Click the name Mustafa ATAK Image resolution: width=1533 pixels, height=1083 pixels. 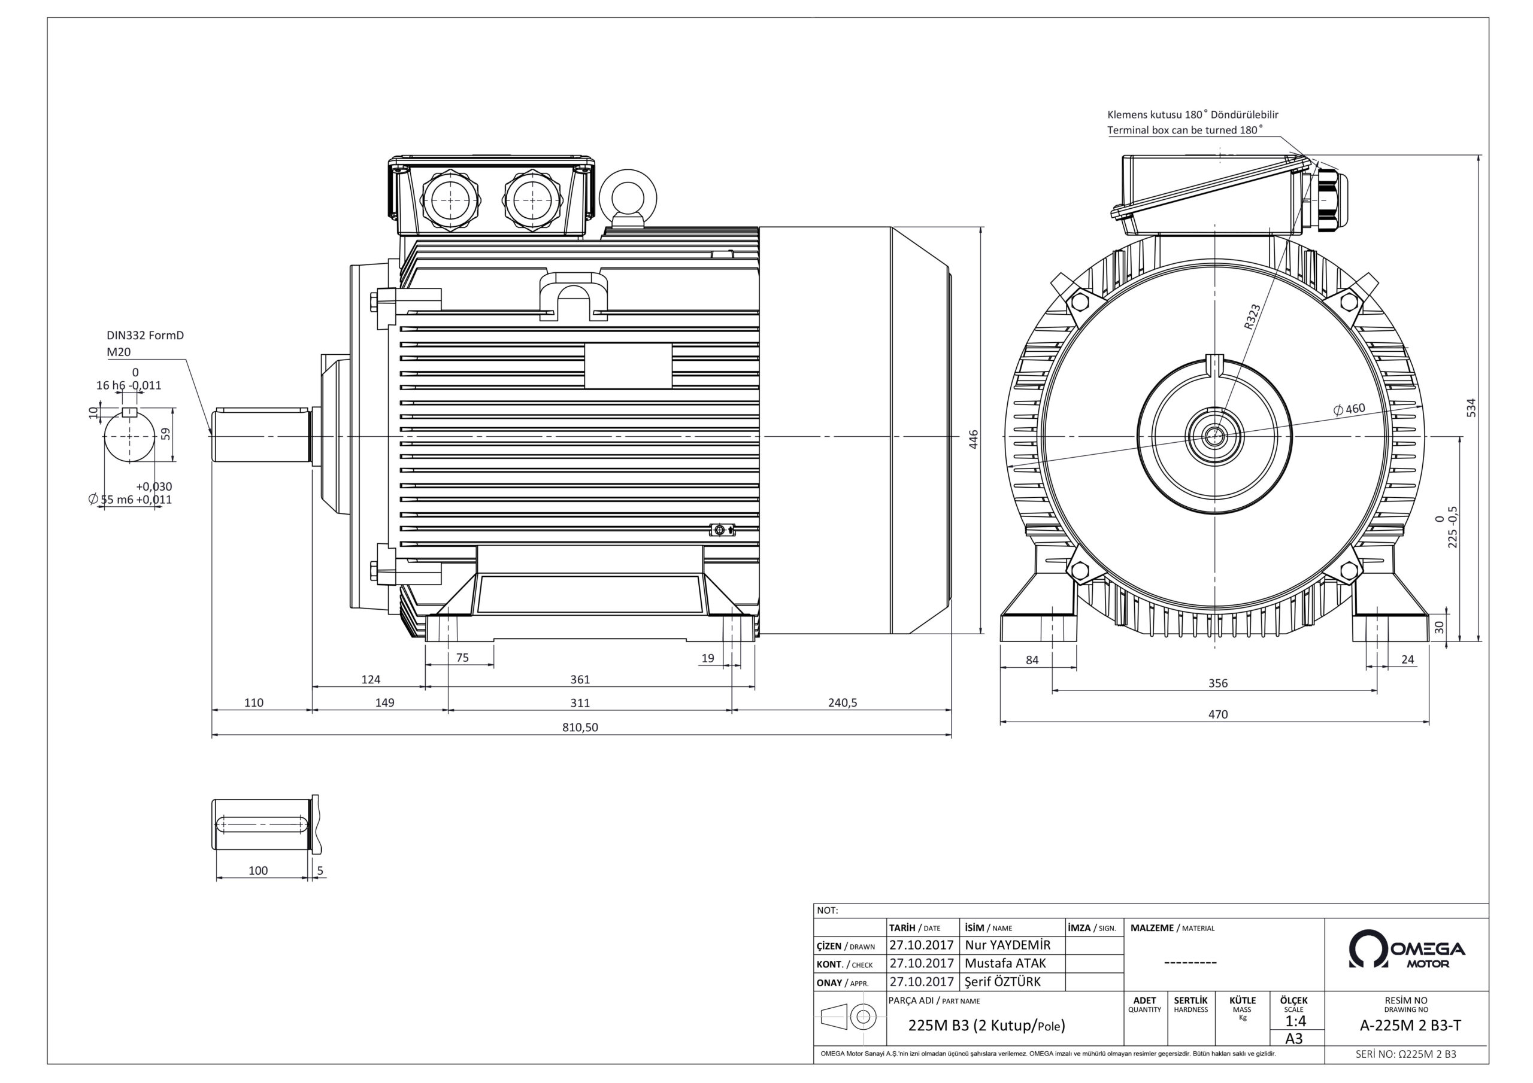click(x=1005, y=963)
